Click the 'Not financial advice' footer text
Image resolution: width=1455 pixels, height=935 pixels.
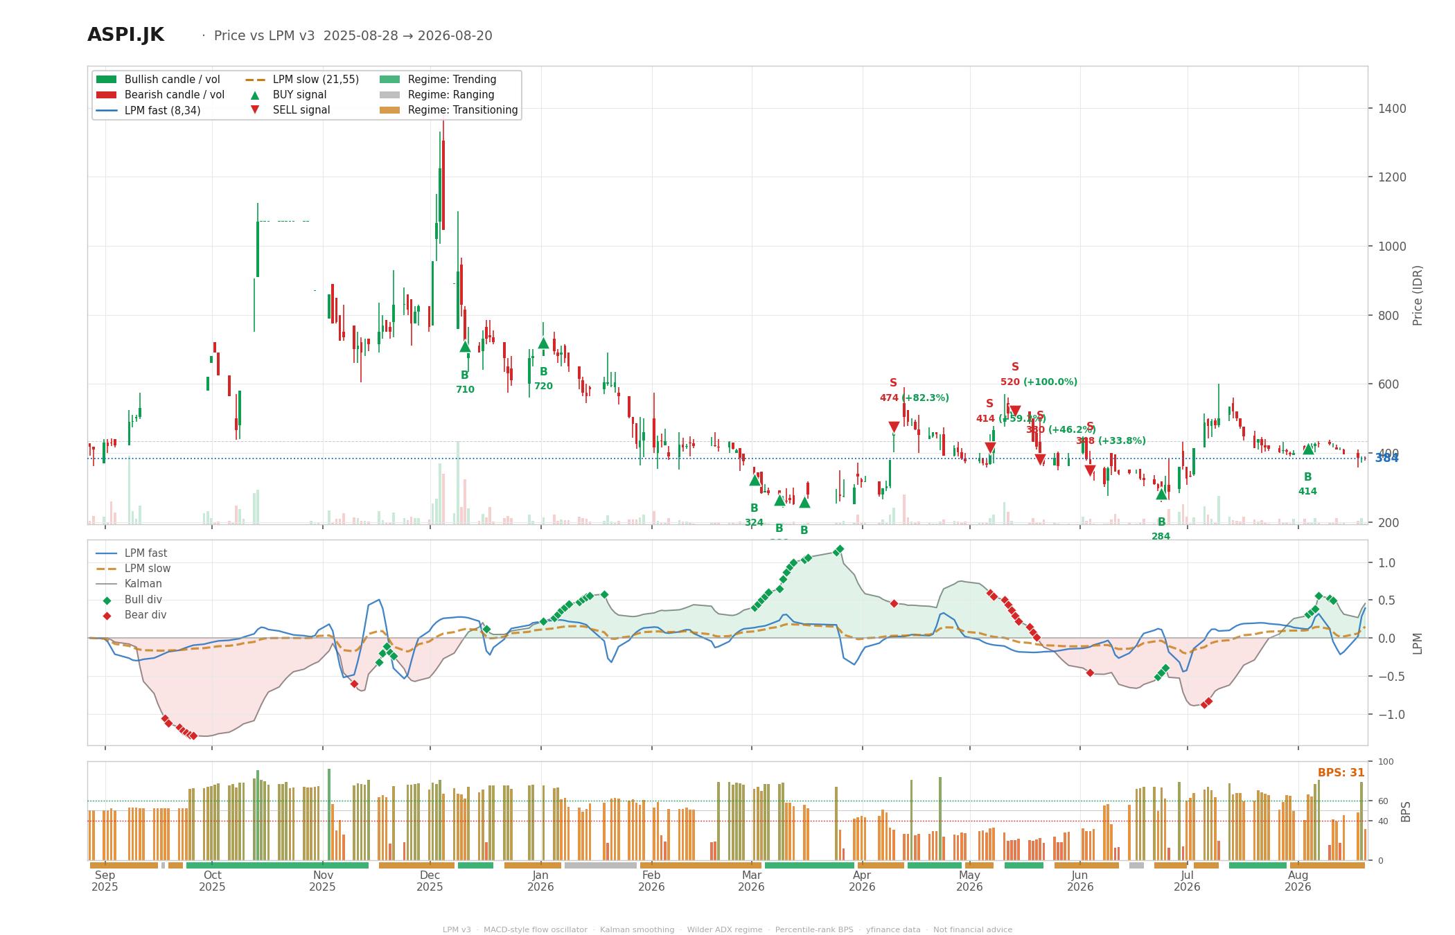click(973, 929)
